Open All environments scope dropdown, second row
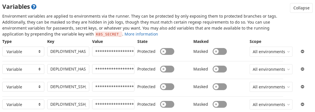Screen dimensions: 315x112 (x=271, y=69)
